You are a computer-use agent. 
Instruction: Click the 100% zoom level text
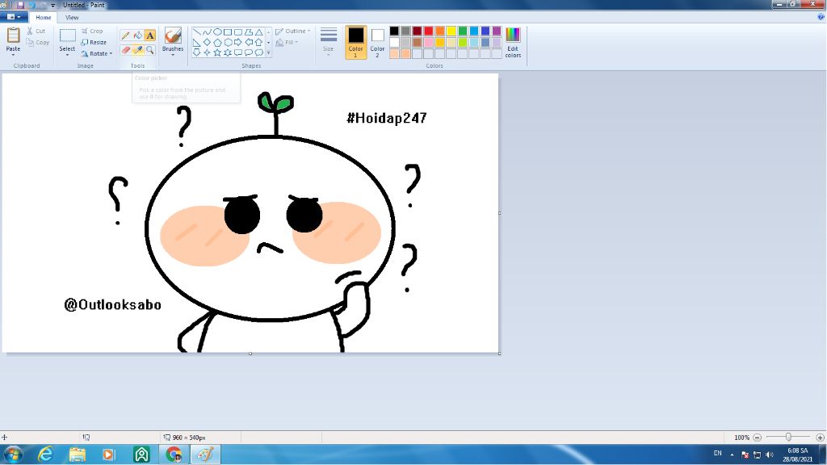741,438
